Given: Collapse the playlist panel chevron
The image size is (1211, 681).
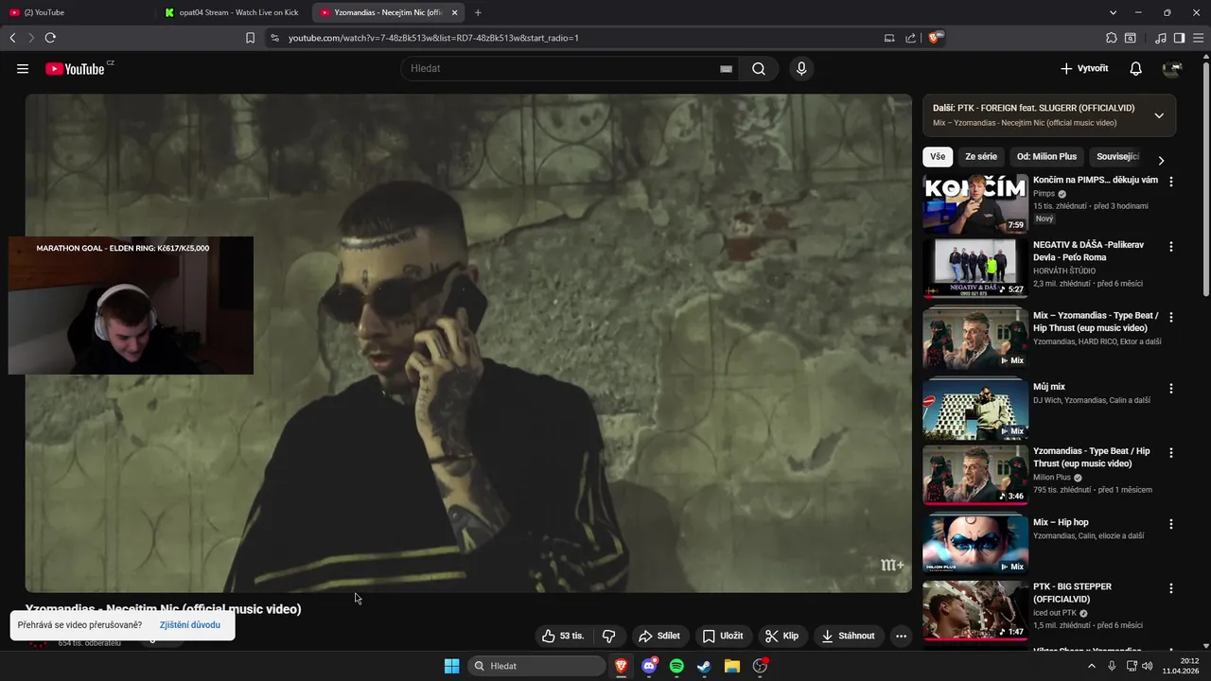Looking at the screenshot, I should click(x=1159, y=115).
